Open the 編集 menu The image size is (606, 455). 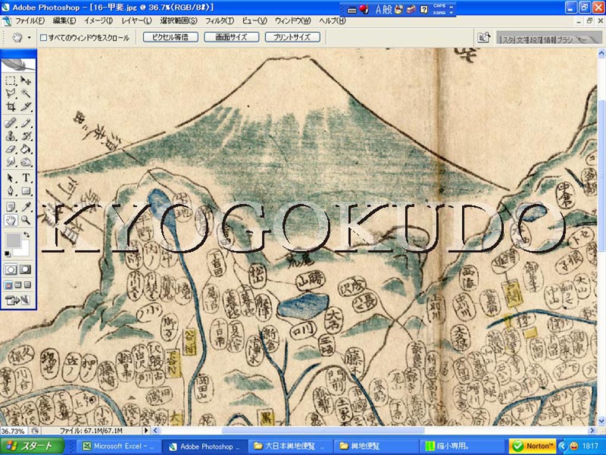click(x=64, y=21)
